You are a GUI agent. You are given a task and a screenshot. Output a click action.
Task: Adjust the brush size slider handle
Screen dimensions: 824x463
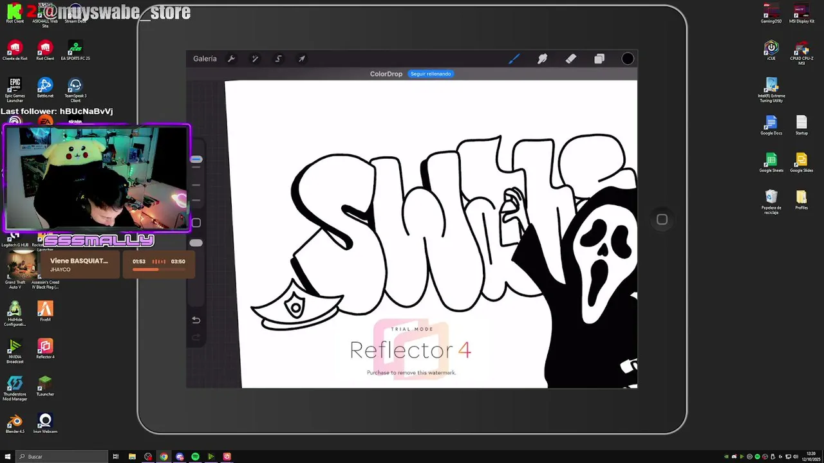pyautogui.click(x=196, y=159)
